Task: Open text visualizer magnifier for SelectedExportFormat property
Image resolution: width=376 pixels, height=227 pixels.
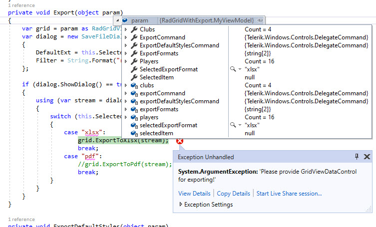Action: [233, 69]
